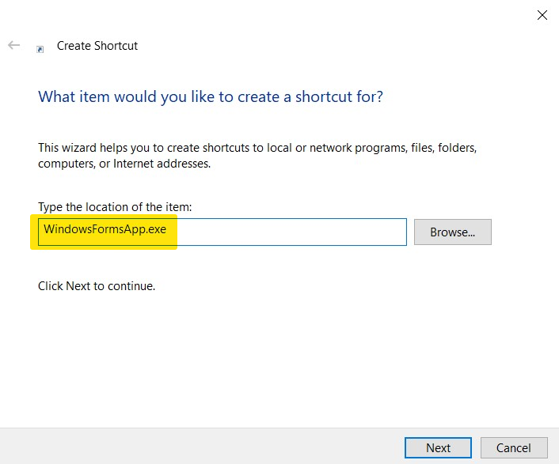Click the empty area of the location field
Viewport: 559px width, 464px height.
click(x=291, y=232)
